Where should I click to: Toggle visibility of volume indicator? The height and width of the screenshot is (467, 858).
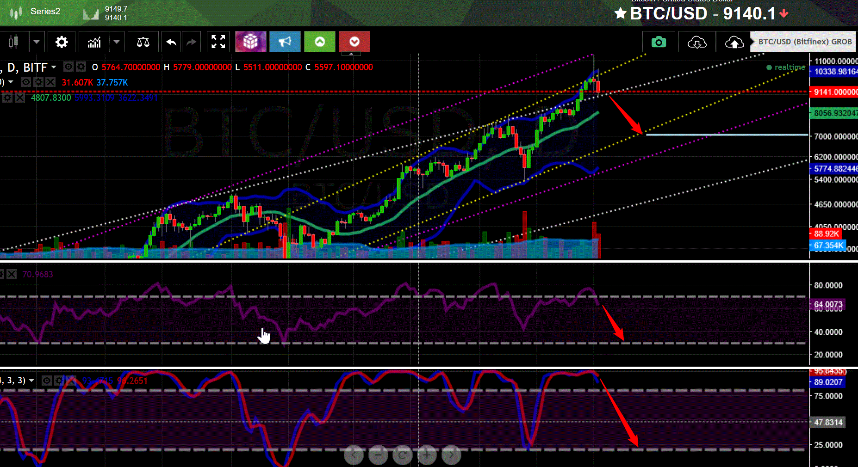click(26, 82)
